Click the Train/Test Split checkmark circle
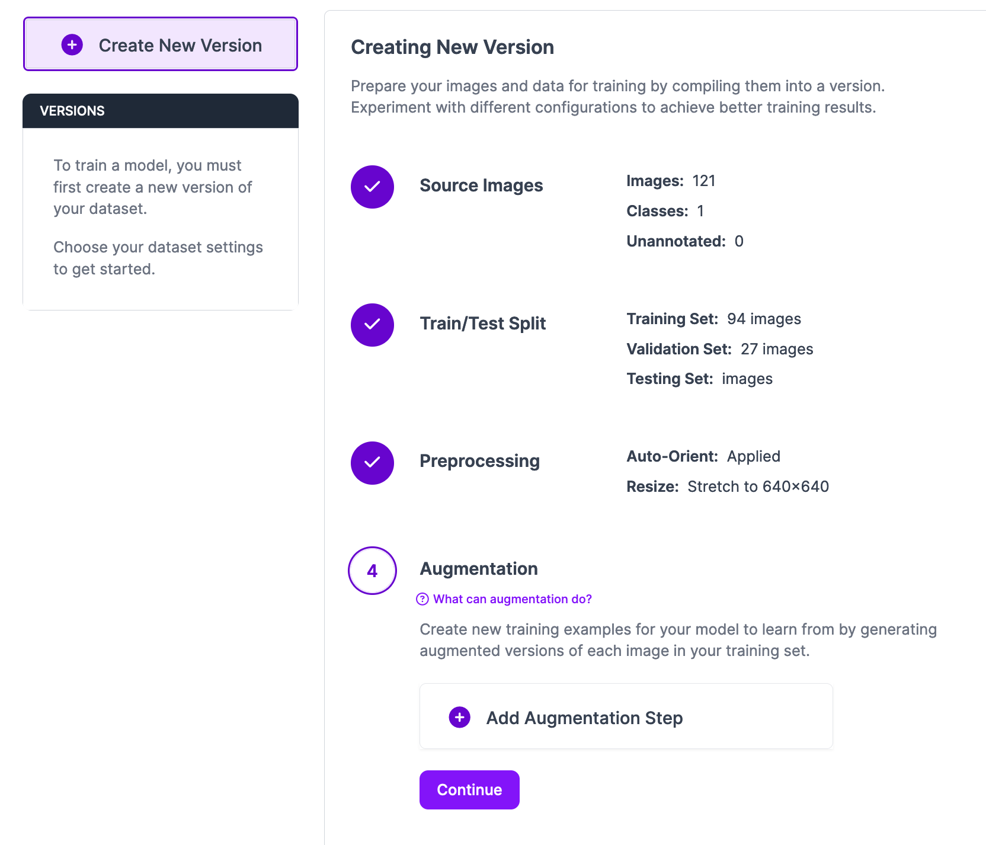 (x=372, y=325)
